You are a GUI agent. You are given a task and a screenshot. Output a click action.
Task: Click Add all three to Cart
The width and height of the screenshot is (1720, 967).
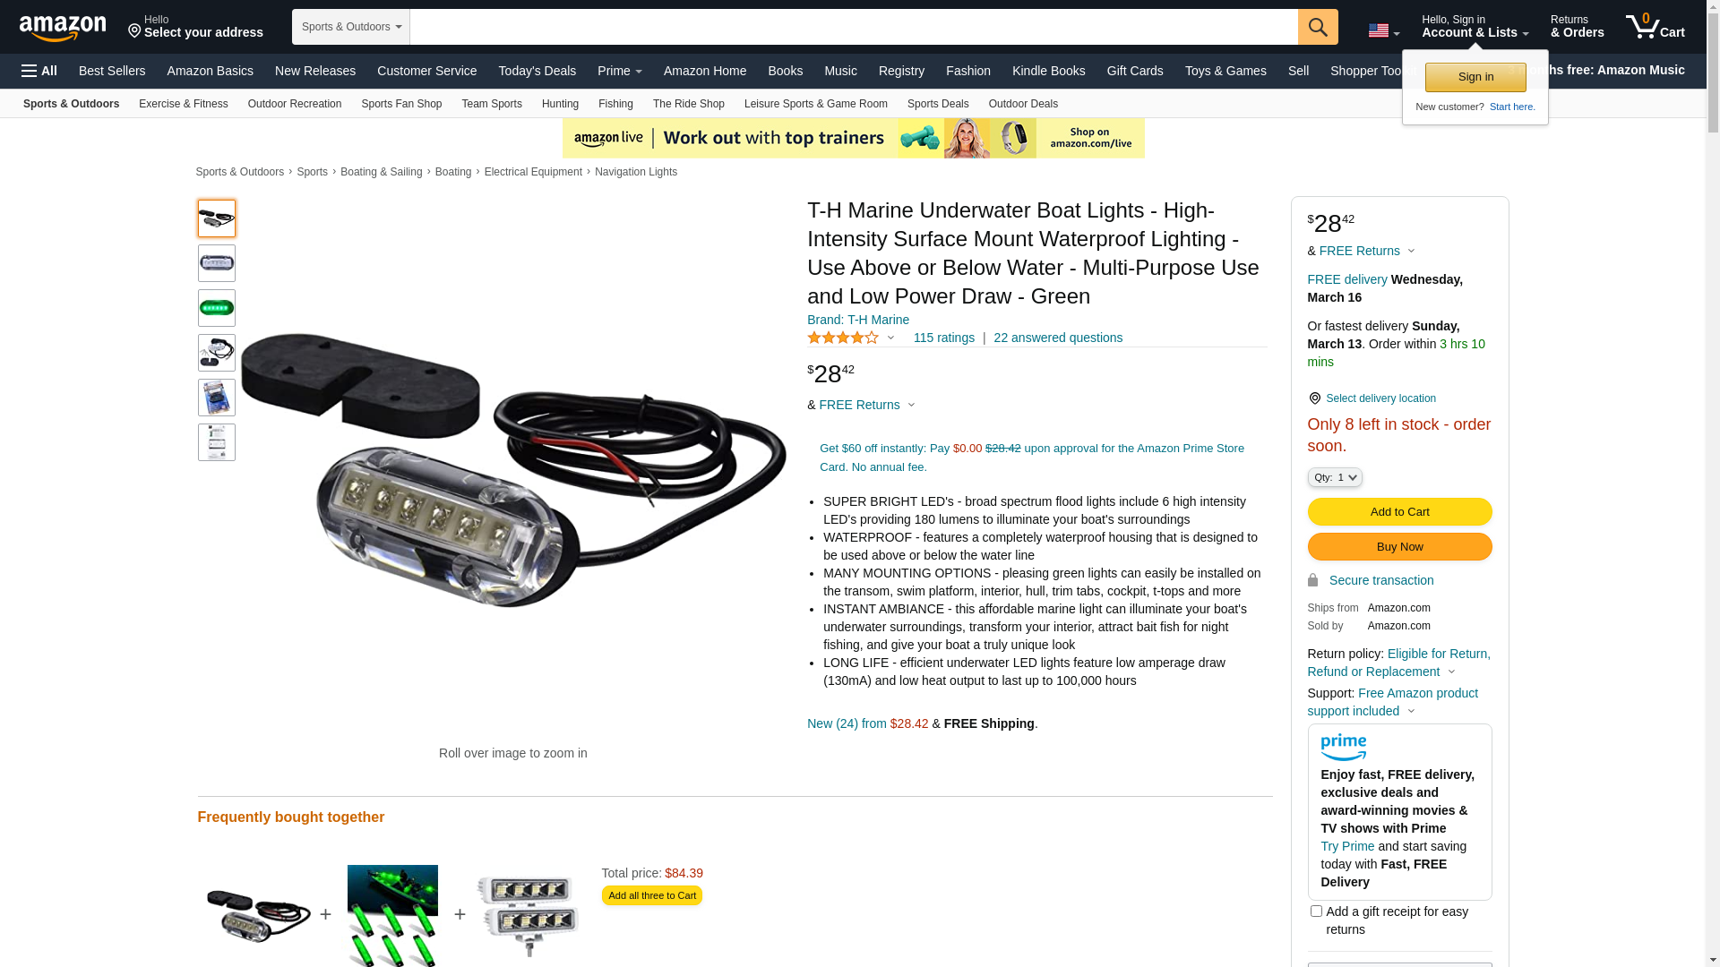[x=652, y=895]
